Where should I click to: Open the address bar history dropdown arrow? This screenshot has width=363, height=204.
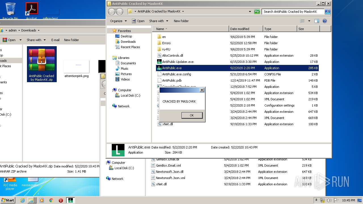[x=250, y=12]
